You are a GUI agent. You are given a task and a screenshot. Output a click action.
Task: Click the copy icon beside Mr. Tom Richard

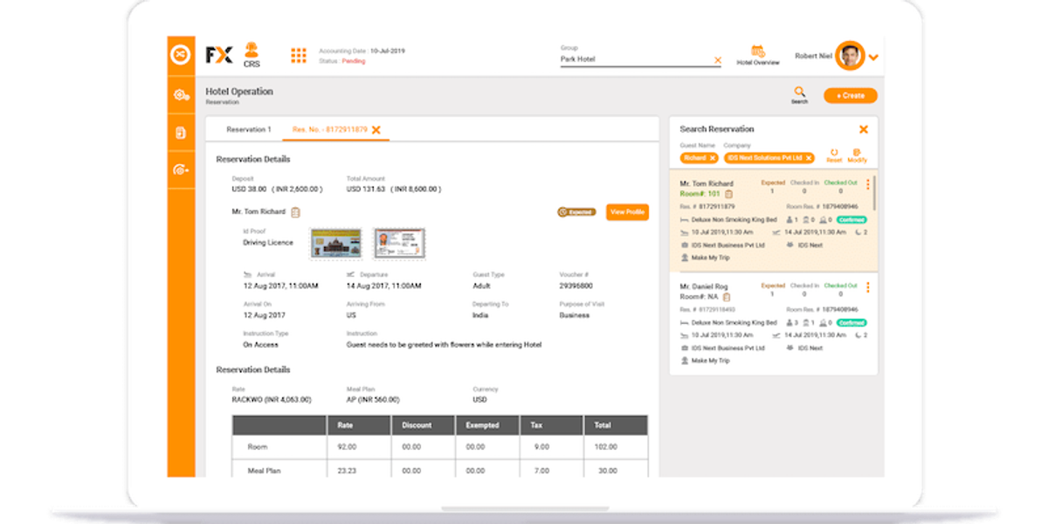pos(294,211)
